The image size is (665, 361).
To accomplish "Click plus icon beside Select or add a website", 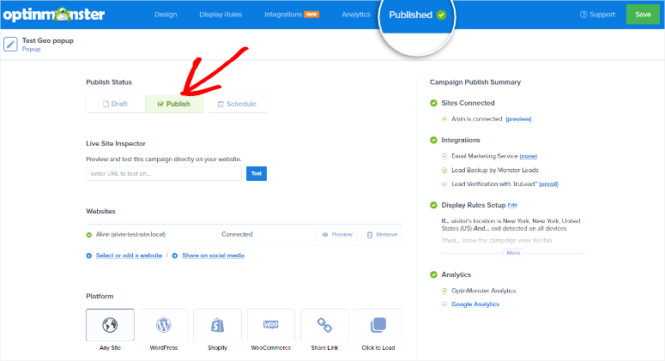I will pos(89,256).
